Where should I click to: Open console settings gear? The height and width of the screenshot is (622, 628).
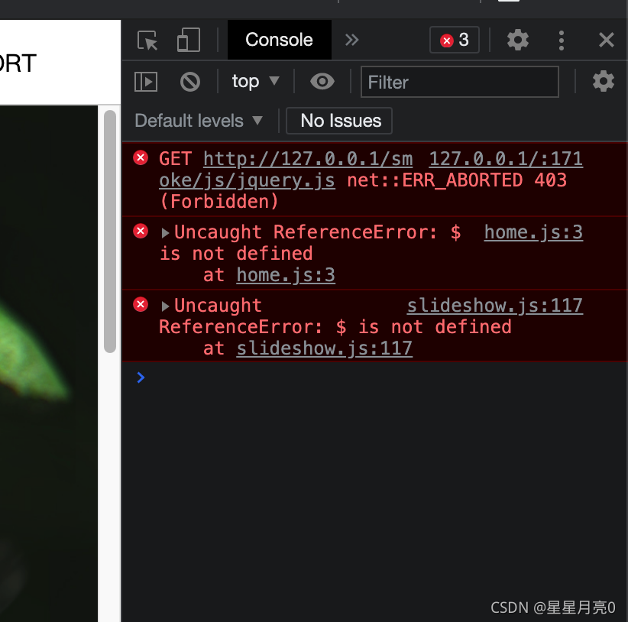(604, 81)
